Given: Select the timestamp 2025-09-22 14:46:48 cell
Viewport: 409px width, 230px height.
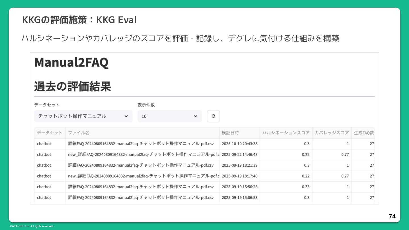Looking at the screenshot, I should [239, 154].
